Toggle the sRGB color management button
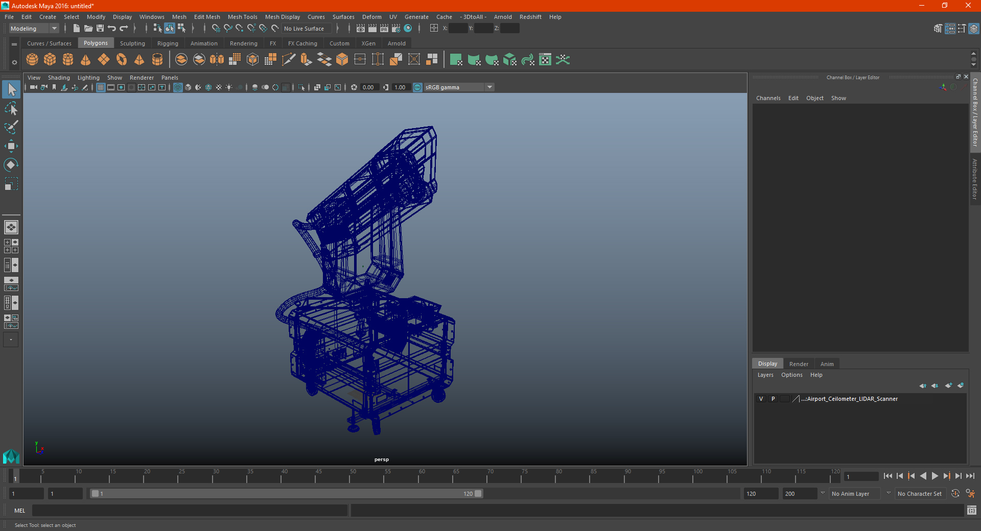Viewport: 981px width, 531px height. [417, 87]
